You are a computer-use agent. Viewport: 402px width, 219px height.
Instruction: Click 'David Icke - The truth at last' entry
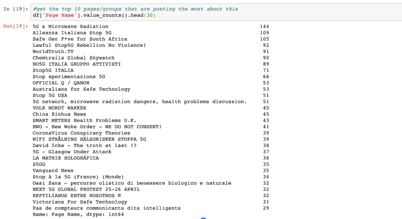click(x=84, y=146)
